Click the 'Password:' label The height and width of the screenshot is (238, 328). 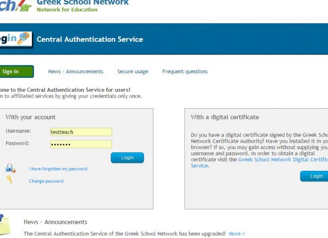(x=18, y=143)
